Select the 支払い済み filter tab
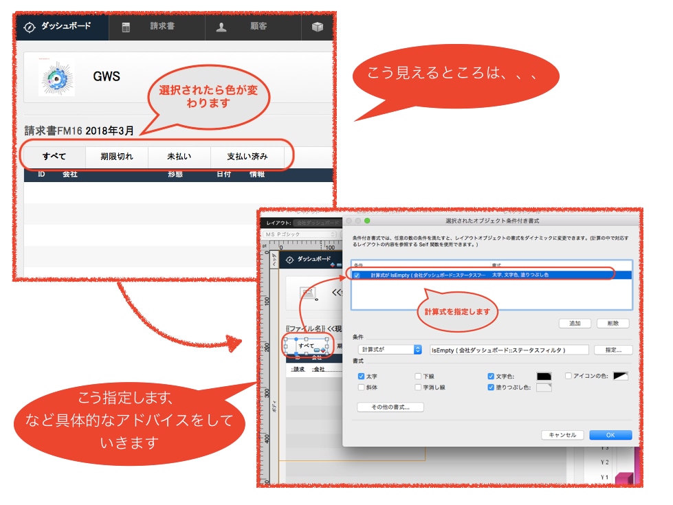 [x=247, y=157]
